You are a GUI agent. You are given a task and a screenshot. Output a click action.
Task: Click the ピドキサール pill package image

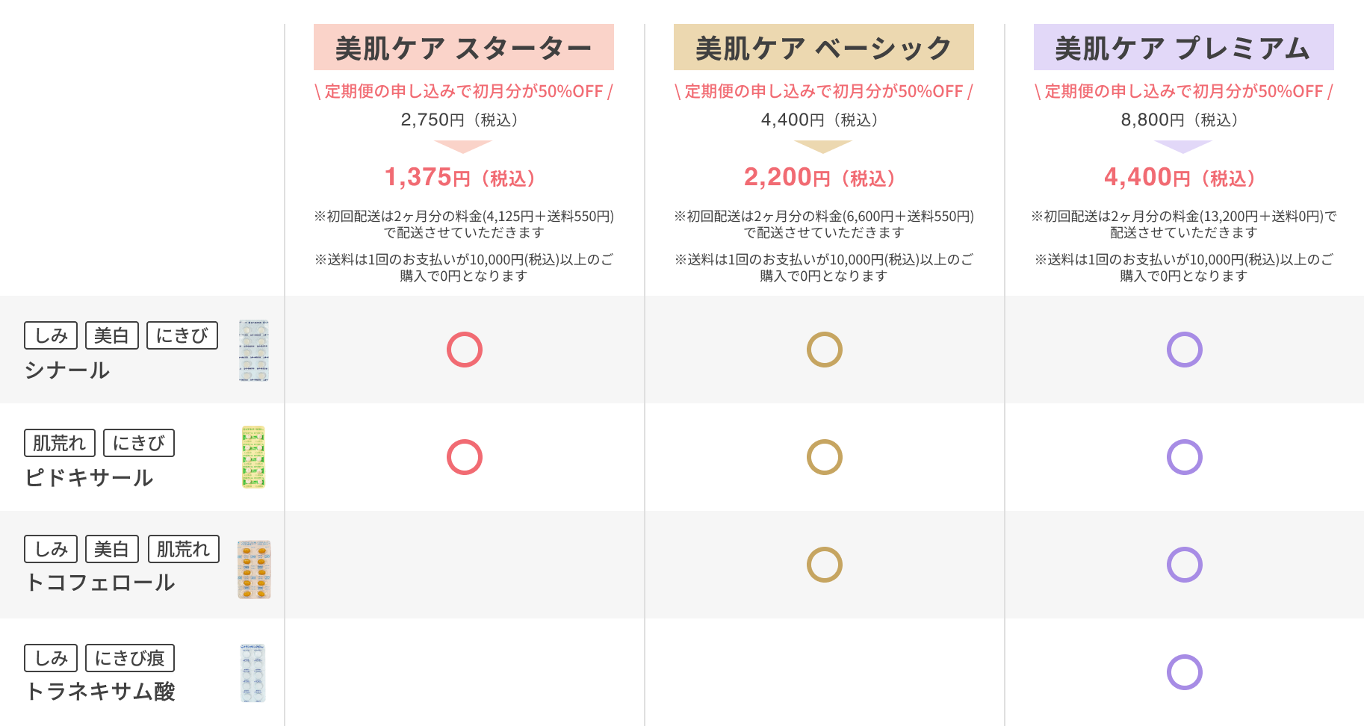[x=254, y=457]
